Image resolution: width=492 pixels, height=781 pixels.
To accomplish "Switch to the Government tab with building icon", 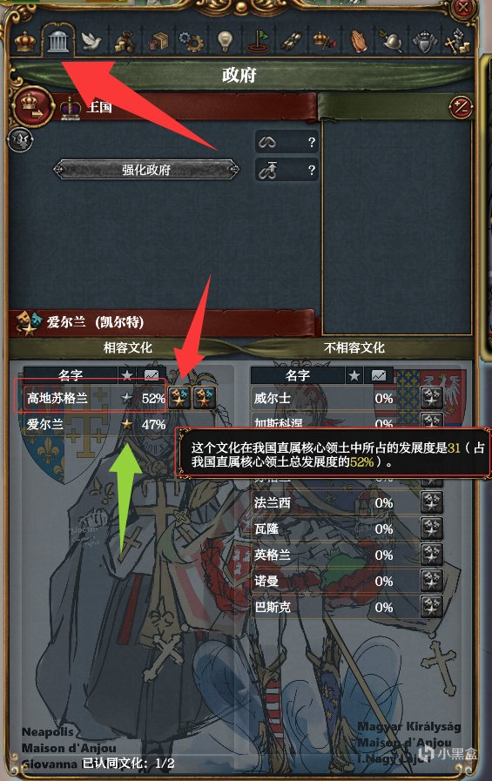I will click(x=58, y=40).
